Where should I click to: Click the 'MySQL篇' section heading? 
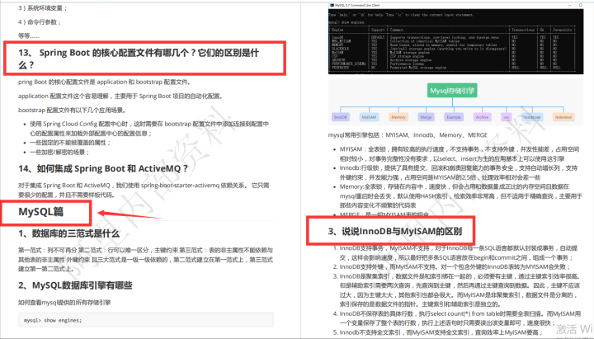[x=41, y=211]
